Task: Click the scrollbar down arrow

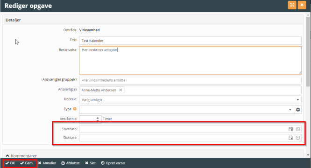Action: pyautogui.click(x=308, y=155)
